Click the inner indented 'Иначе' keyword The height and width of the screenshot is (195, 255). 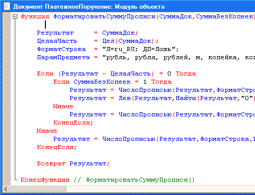coord(63,106)
